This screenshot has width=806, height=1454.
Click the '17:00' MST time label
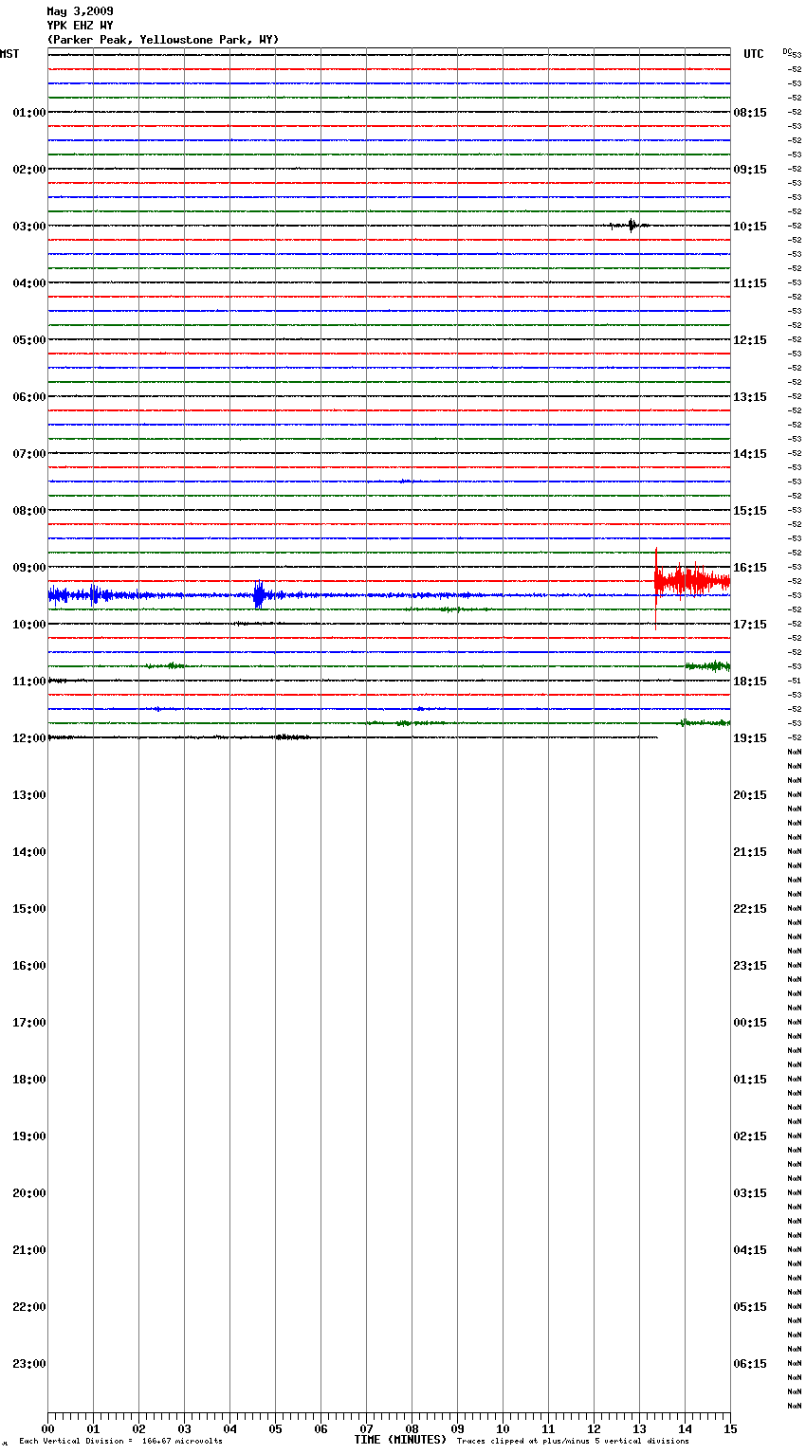(x=29, y=1023)
